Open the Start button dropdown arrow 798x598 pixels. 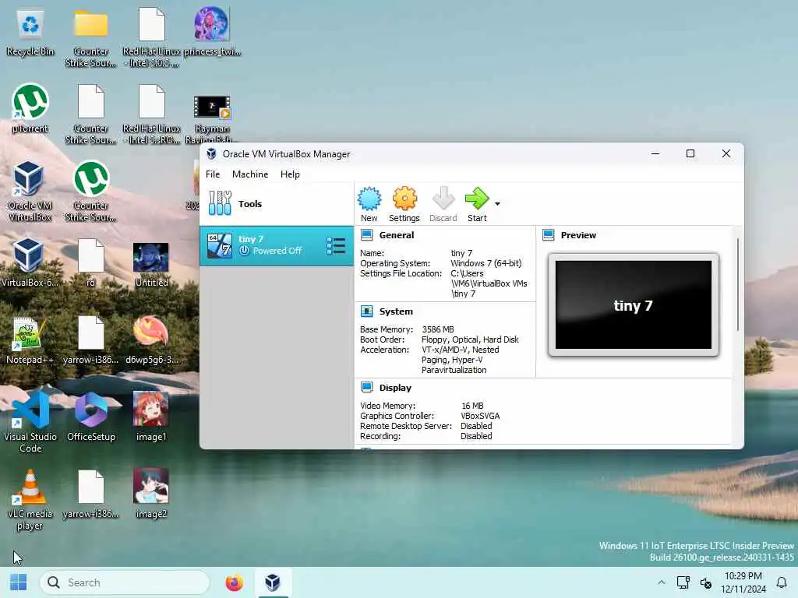coord(497,204)
